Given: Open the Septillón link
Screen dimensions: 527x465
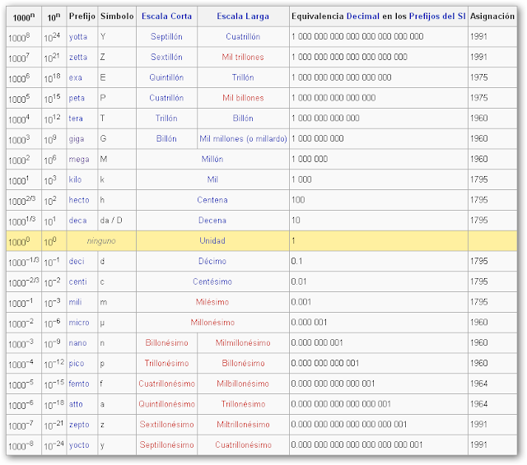Looking at the screenshot, I should (x=166, y=37).
